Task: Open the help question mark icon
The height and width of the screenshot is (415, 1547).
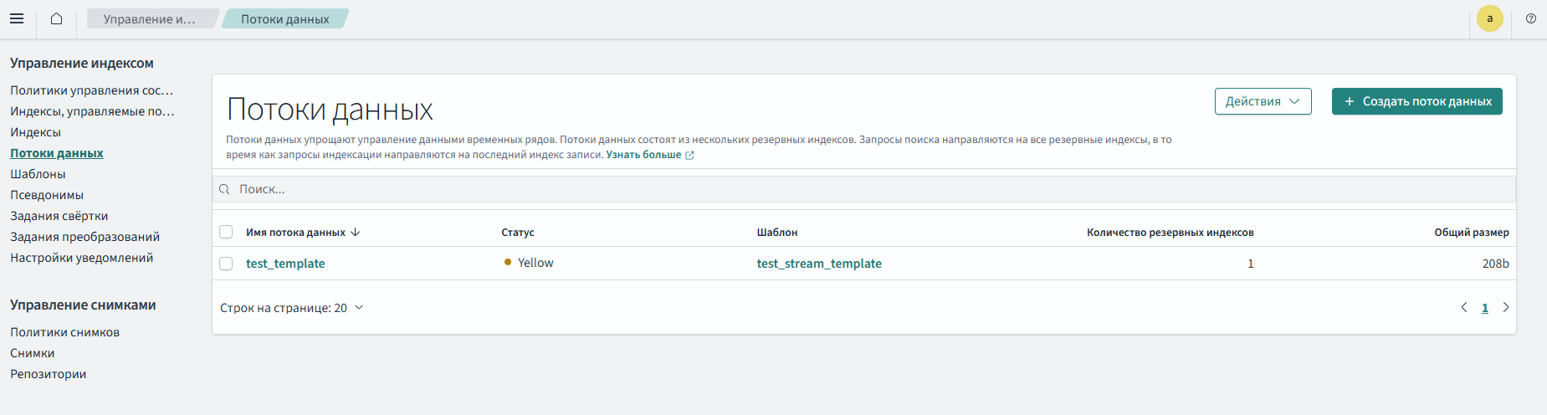Action: click(x=1530, y=18)
